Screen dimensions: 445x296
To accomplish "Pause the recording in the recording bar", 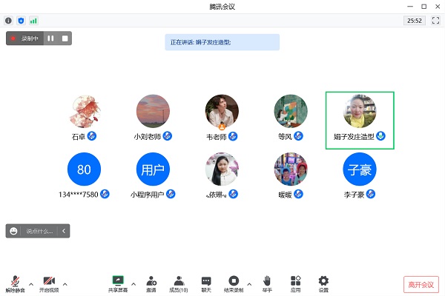I will (51, 38).
